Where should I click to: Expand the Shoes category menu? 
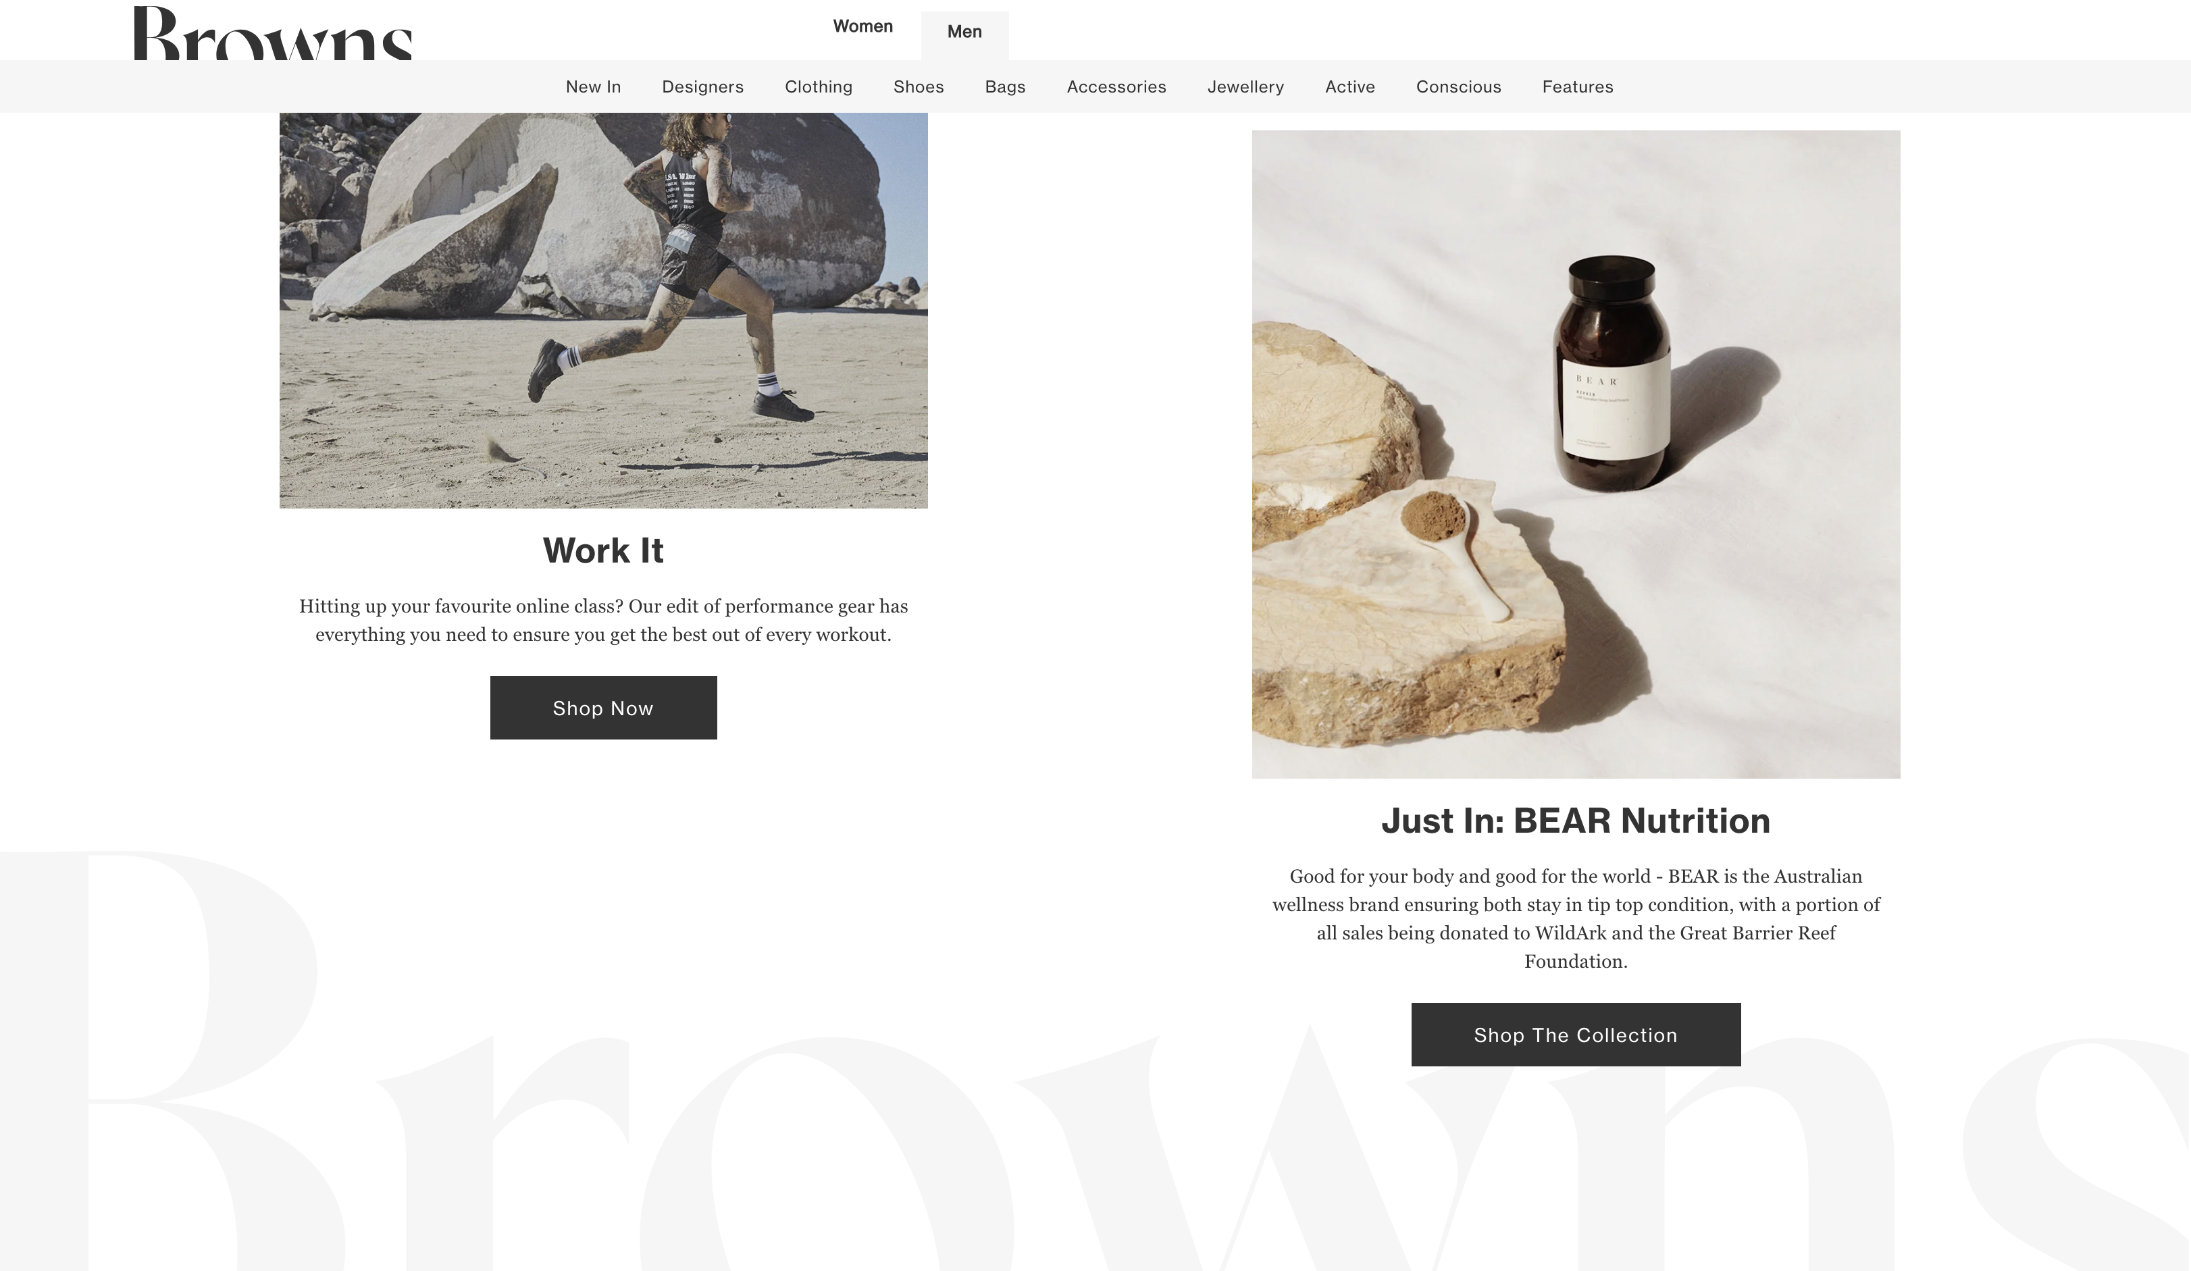918,87
